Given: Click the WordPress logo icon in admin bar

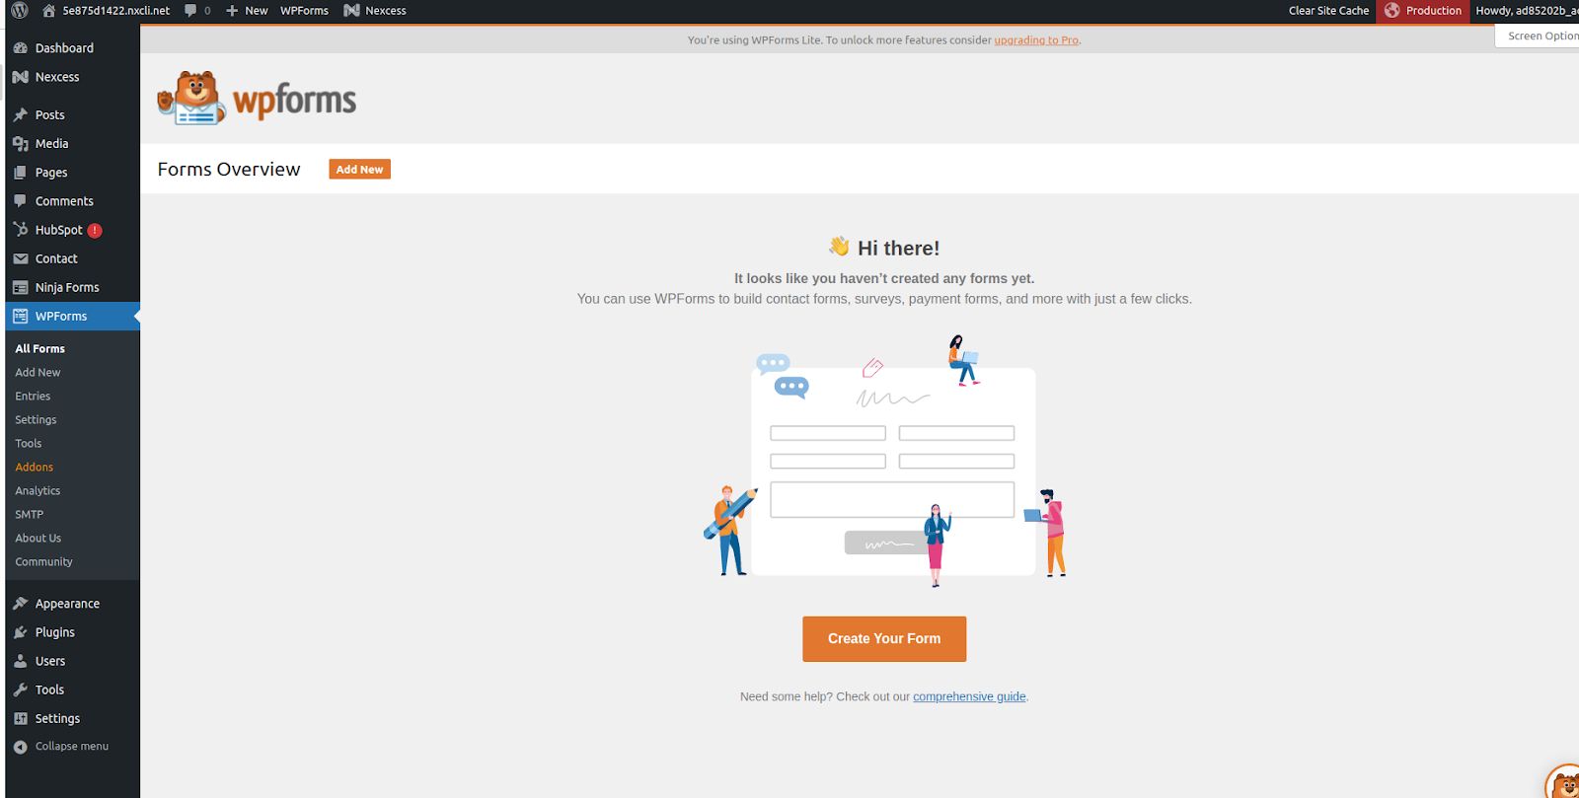Looking at the screenshot, I should (x=20, y=11).
